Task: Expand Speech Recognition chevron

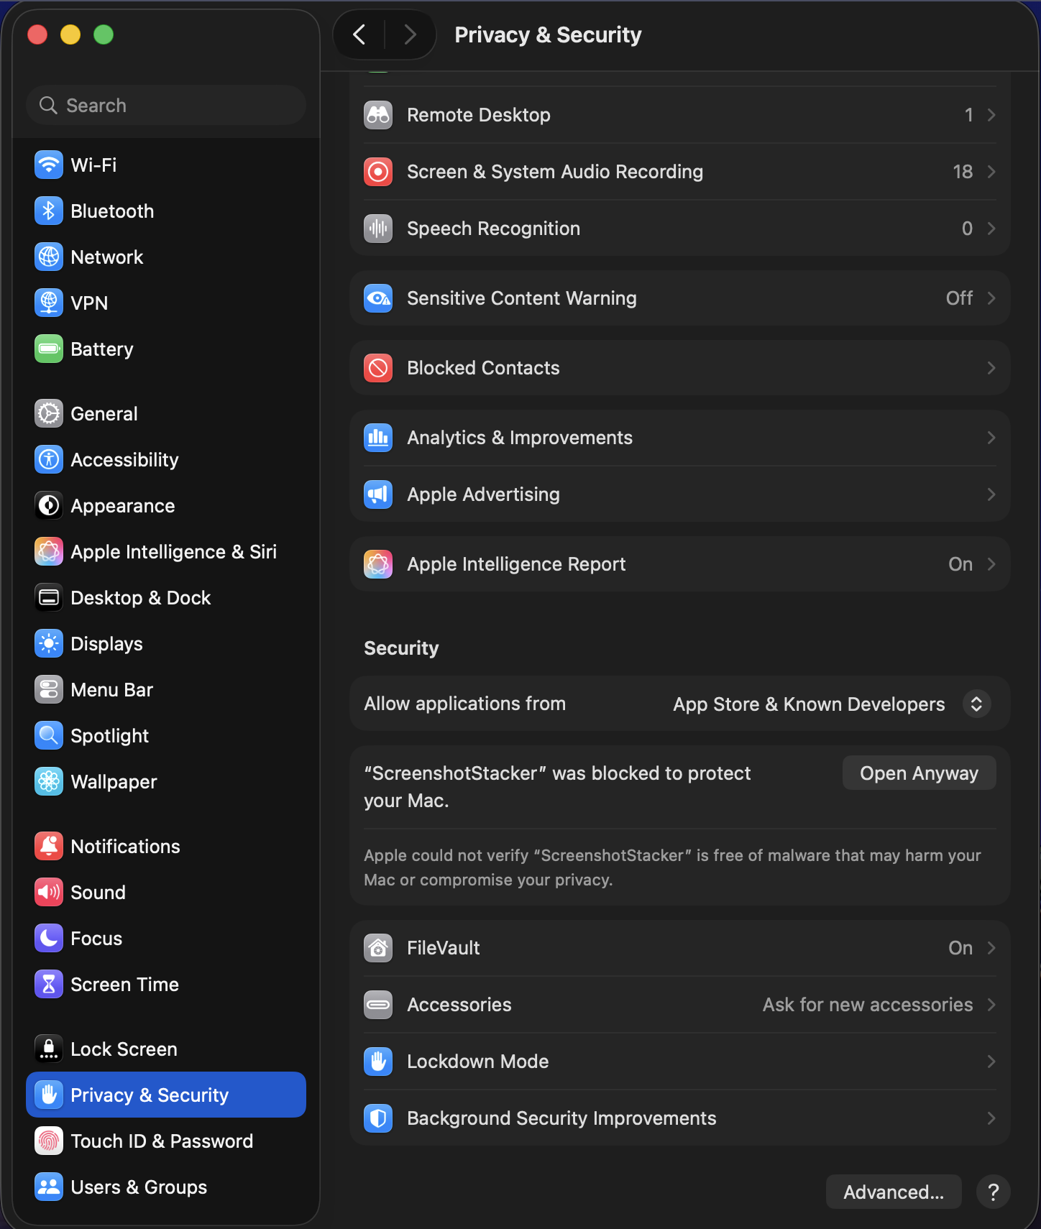Action: pyautogui.click(x=991, y=229)
